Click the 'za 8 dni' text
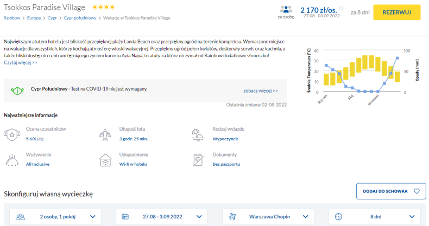Viewport: 429px width, 226px height. [360, 12]
